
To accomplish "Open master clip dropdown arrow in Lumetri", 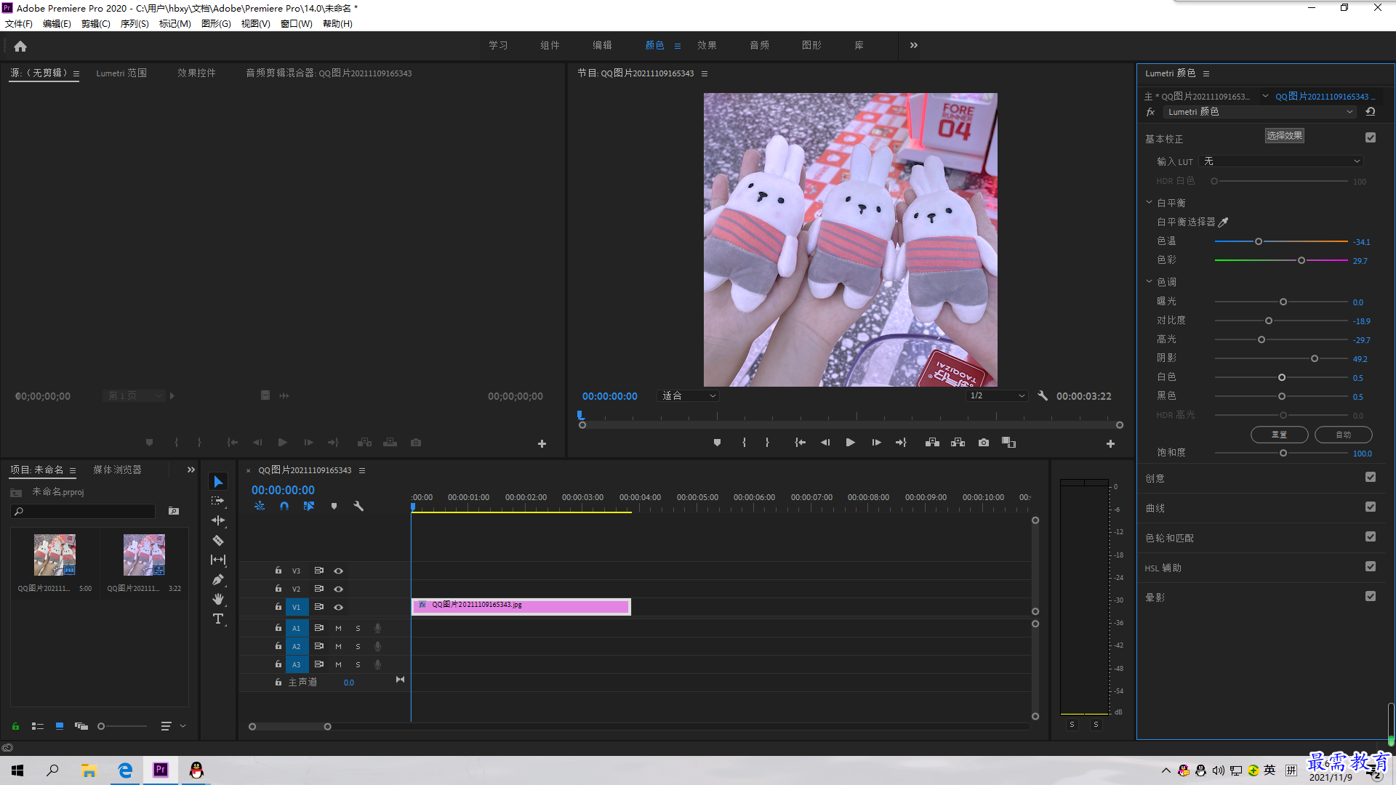I will coord(1265,96).
